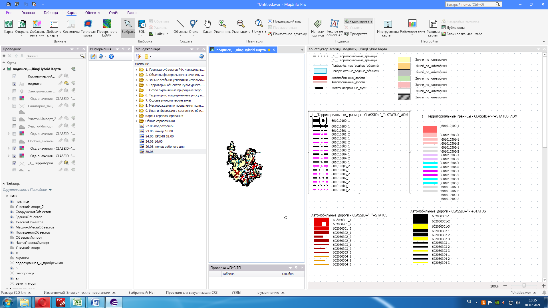The height and width of the screenshot is (308, 548).
Task: Click the Нанести подписи label tool
Action: click(x=317, y=24)
